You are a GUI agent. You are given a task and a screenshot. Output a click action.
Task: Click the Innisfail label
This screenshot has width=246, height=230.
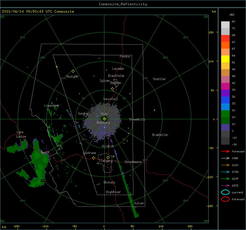pos(110,99)
